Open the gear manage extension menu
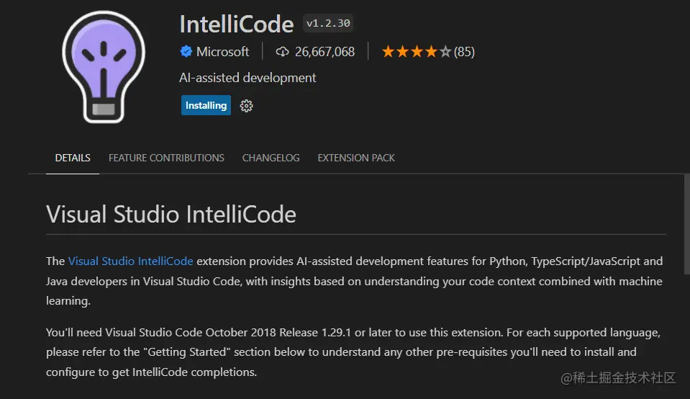Viewport: 690px width, 399px height. [x=246, y=106]
